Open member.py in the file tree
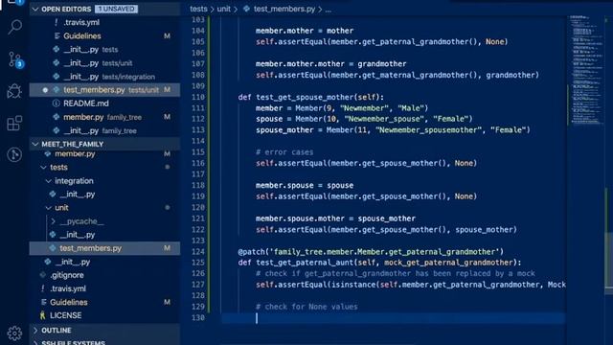613x345 pixels. 104,154
